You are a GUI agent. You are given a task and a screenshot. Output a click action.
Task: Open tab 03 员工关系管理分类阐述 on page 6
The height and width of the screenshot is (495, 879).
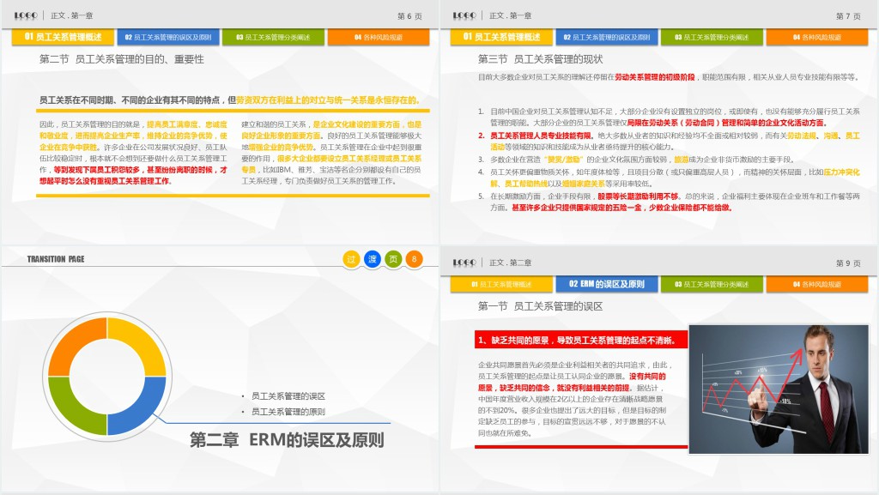click(273, 38)
